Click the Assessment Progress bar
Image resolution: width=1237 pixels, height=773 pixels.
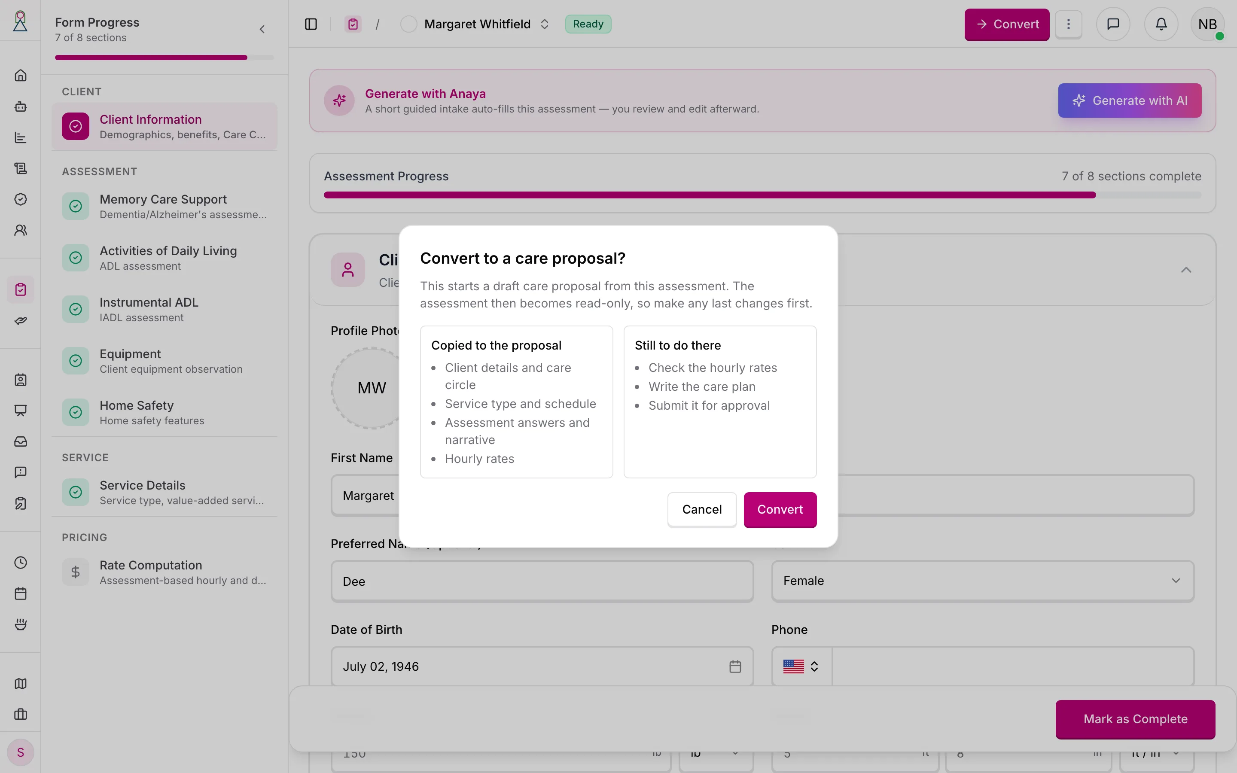coord(762,195)
